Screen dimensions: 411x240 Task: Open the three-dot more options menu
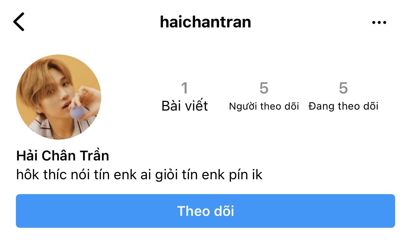(x=379, y=22)
